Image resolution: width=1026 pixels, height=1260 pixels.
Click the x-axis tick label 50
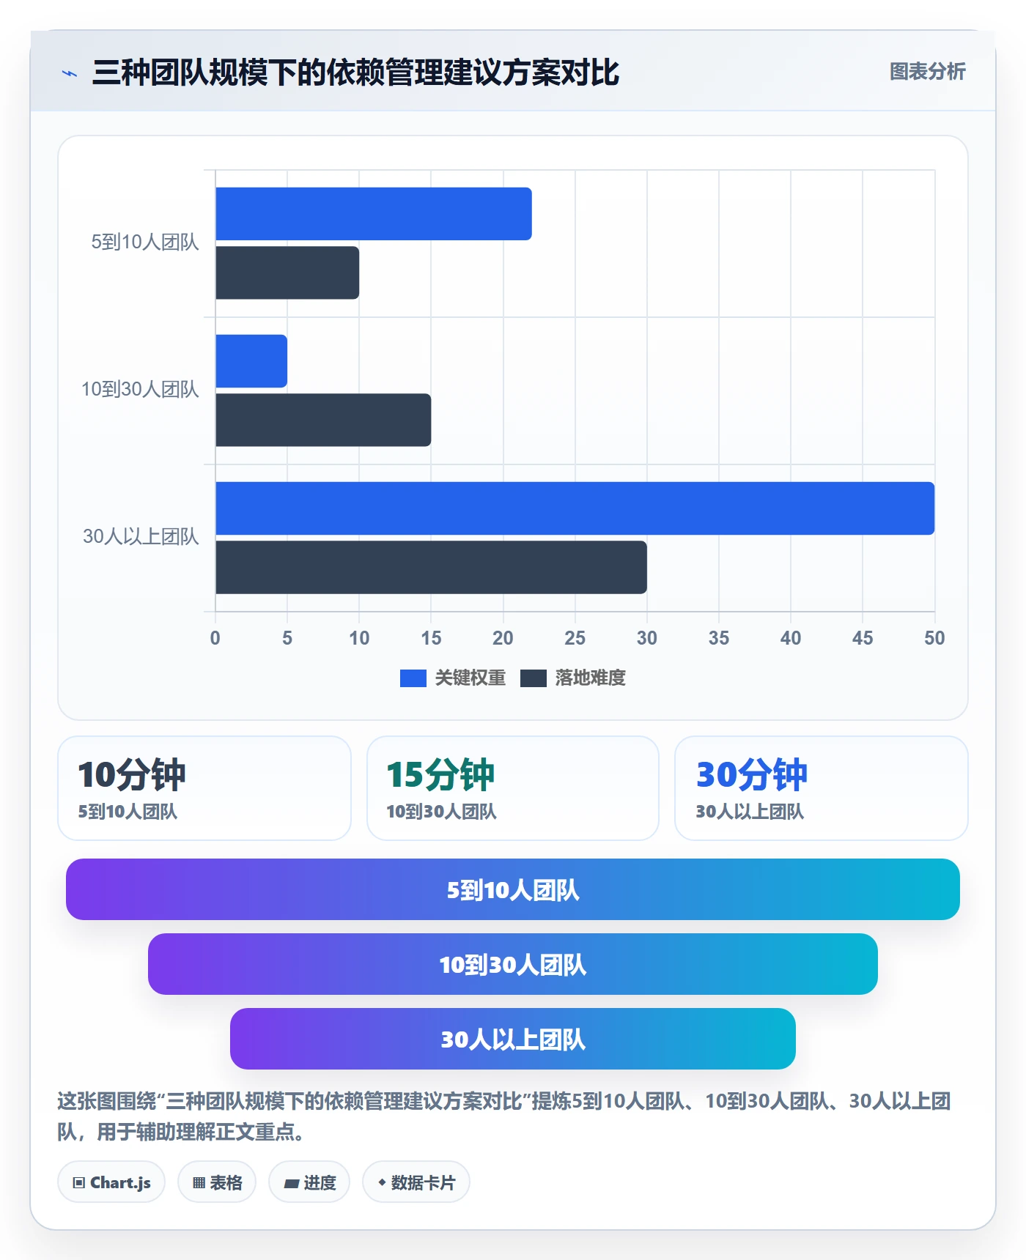pyautogui.click(x=934, y=638)
